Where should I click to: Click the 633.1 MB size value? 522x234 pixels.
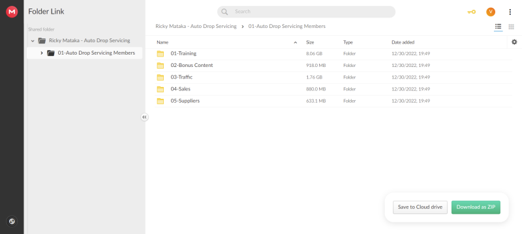[316, 101]
